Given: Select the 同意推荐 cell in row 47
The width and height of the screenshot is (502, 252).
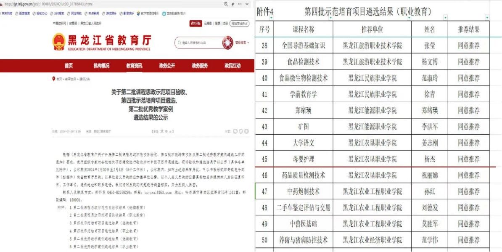Looking at the screenshot, I should click(x=469, y=191).
